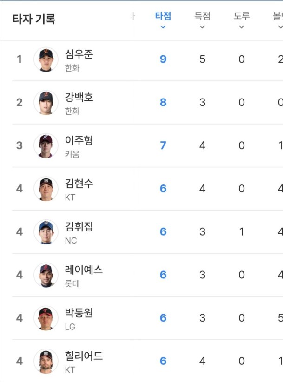Sort by 도루 column chevron
283x382 pixels.
(241, 27)
